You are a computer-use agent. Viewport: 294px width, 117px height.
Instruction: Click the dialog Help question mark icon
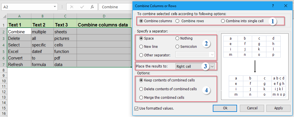coord(273,5)
